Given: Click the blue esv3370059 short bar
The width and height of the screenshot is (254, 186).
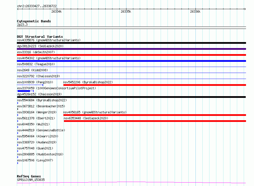Looking at the screenshot, I should pyautogui.click(x=24, y=91).
